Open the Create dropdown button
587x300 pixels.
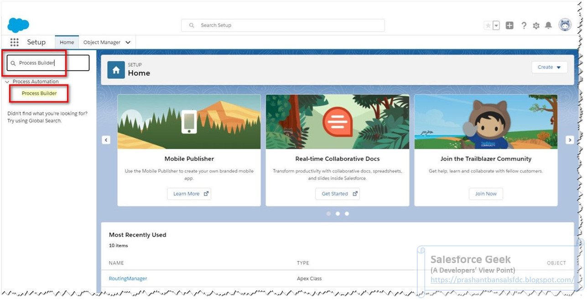pos(550,67)
